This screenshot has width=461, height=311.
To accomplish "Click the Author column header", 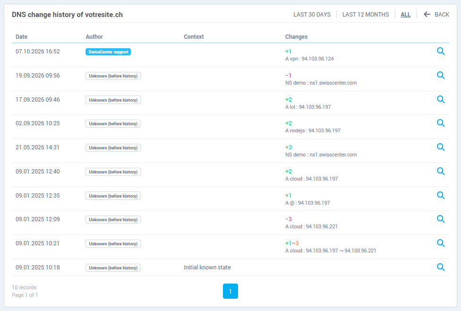I will click(x=94, y=37).
